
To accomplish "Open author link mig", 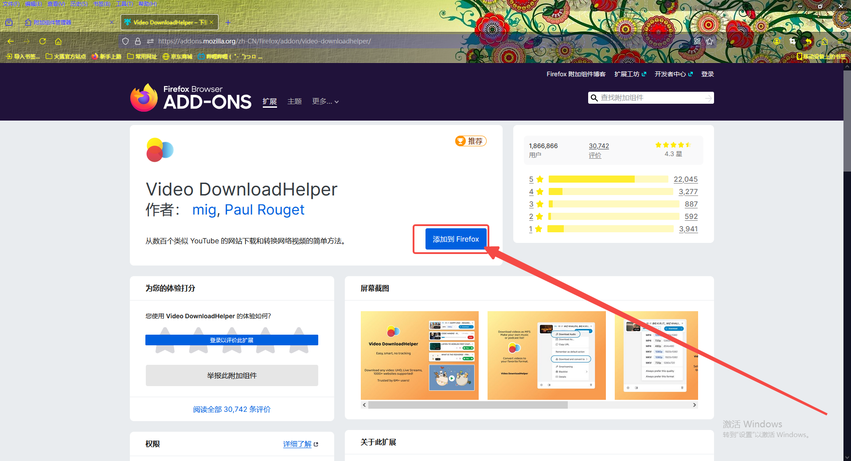I will [204, 210].
